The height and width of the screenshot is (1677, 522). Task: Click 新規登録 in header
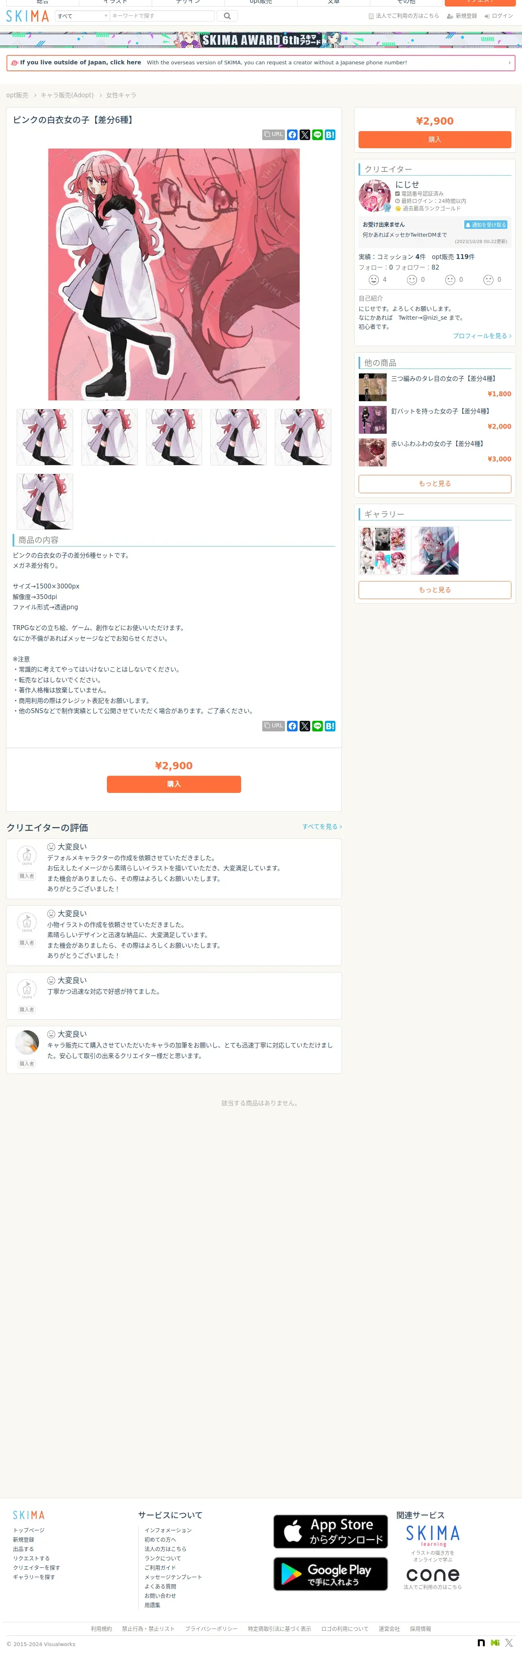[x=462, y=15]
